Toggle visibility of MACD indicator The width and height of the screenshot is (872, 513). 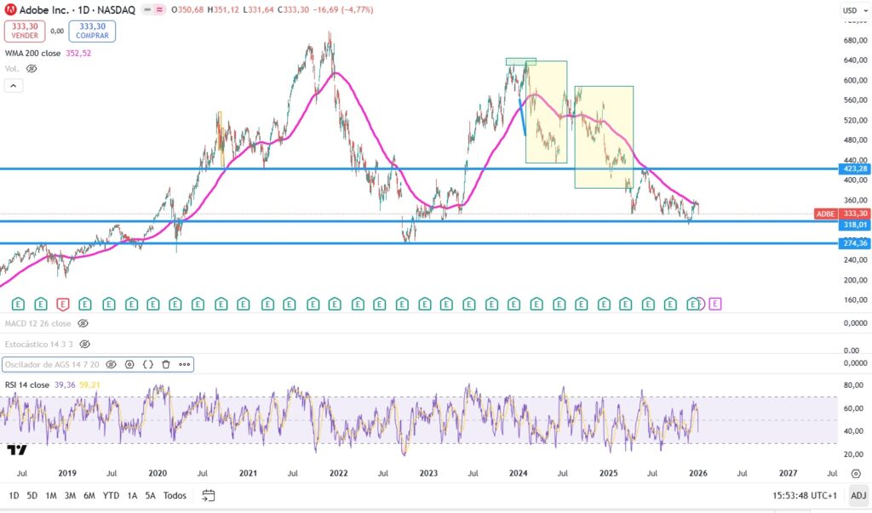[83, 323]
